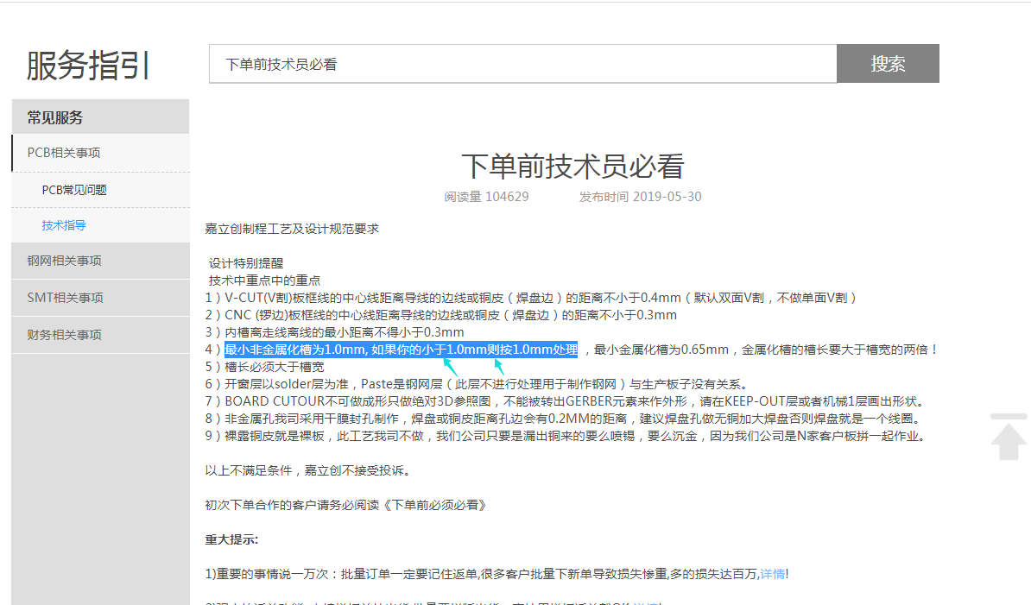1031x605 pixels.
Task: Expand the SMT相关事项 sidebar section
Action: point(65,298)
